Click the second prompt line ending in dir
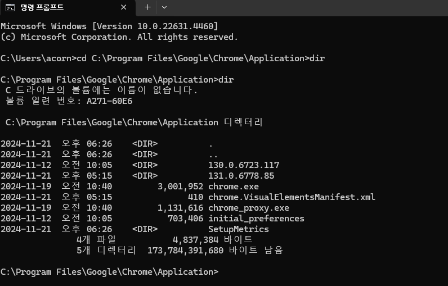Image resolution: width=448 pixels, height=286 pixels. 117,80
